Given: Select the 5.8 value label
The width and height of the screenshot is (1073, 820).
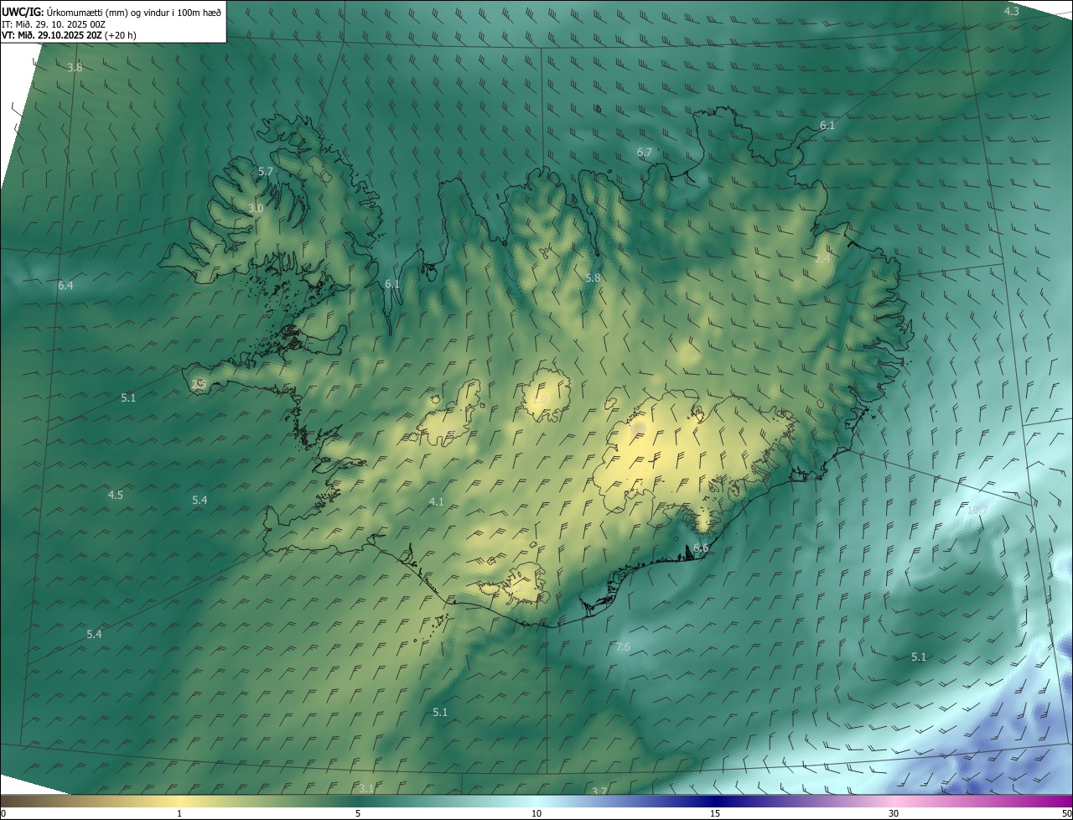Looking at the screenshot, I should point(593,278).
